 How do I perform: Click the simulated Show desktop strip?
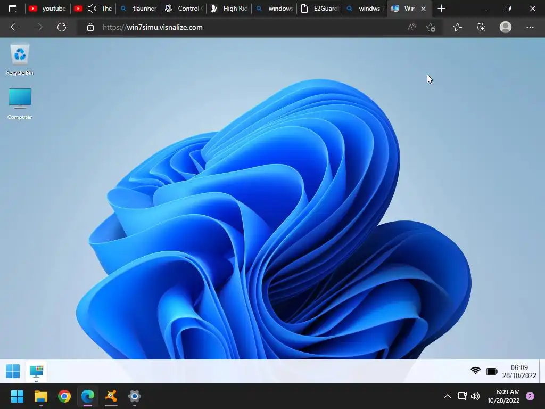tap(542, 371)
